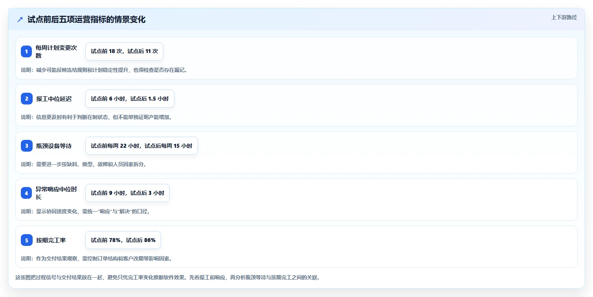Image resolution: width=593 pixels, height=297 pixels.
Task: Click the 报工中位延迟 indicator name
Action: [54, 99]
